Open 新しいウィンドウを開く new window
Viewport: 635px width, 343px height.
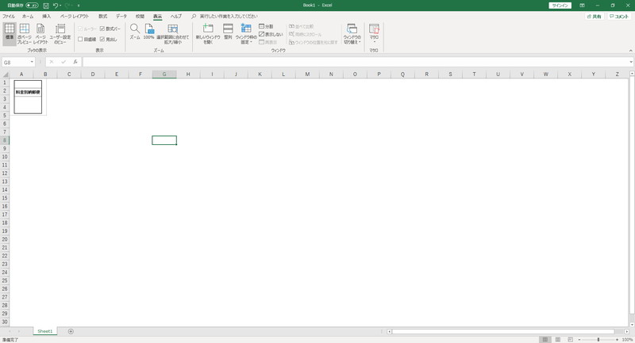point(208,33)
